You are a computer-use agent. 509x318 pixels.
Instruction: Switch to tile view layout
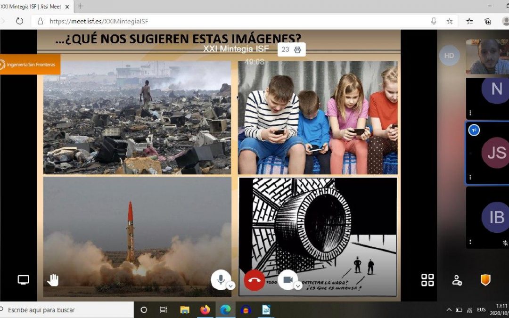tap(427, 280)
